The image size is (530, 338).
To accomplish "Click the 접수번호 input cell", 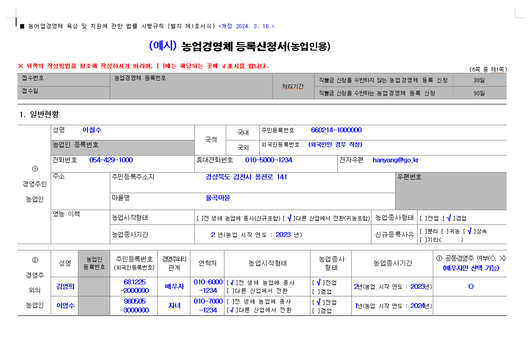I will 63,80.
